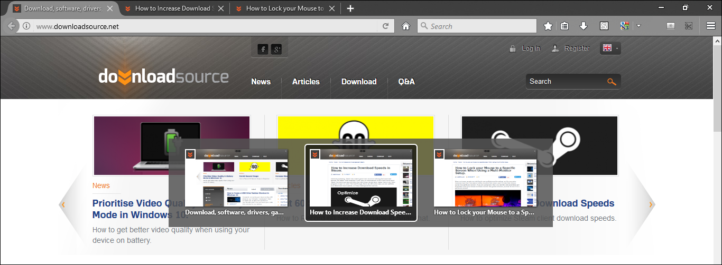Slide carousel left with orange arrow
This screenshot has height=265, width=722.
coord(63,204)
